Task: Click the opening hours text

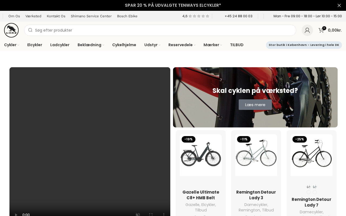Action: (308, 16)
